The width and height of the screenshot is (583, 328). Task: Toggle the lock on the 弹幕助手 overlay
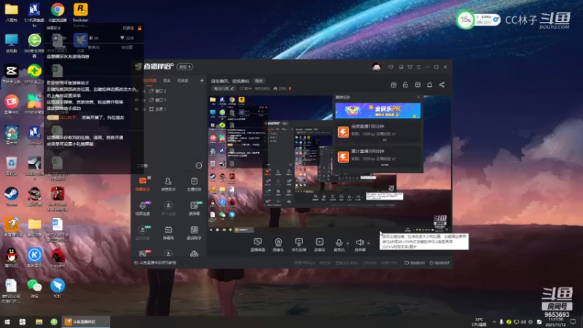coord(140,28)
